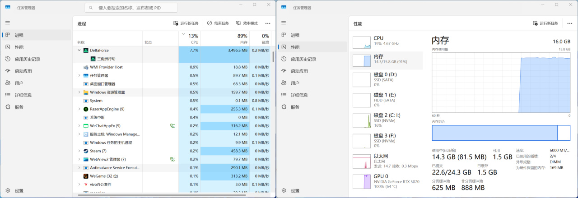Open the more options menu in left window

(x=268, y=23)
